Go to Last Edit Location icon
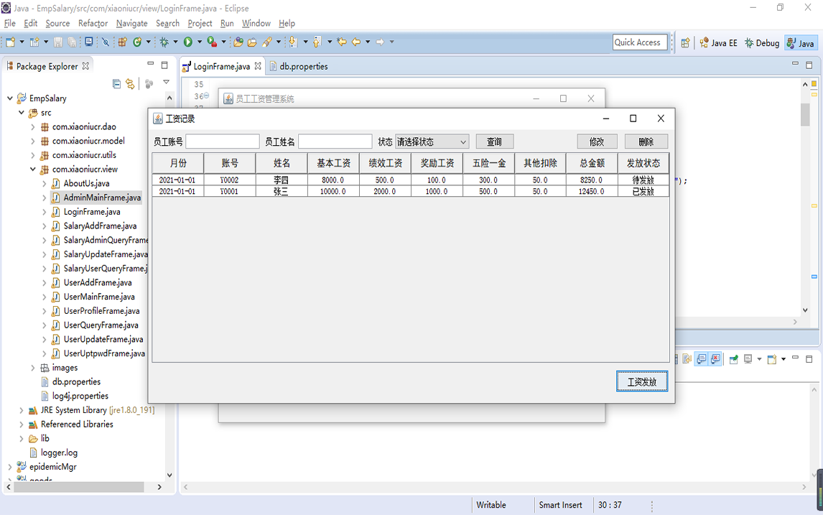 pyautogui.click(x=342, y=42)
